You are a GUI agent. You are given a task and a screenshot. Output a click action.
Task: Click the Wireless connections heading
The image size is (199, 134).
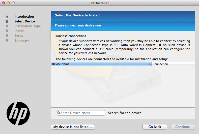tap(71, 36)
